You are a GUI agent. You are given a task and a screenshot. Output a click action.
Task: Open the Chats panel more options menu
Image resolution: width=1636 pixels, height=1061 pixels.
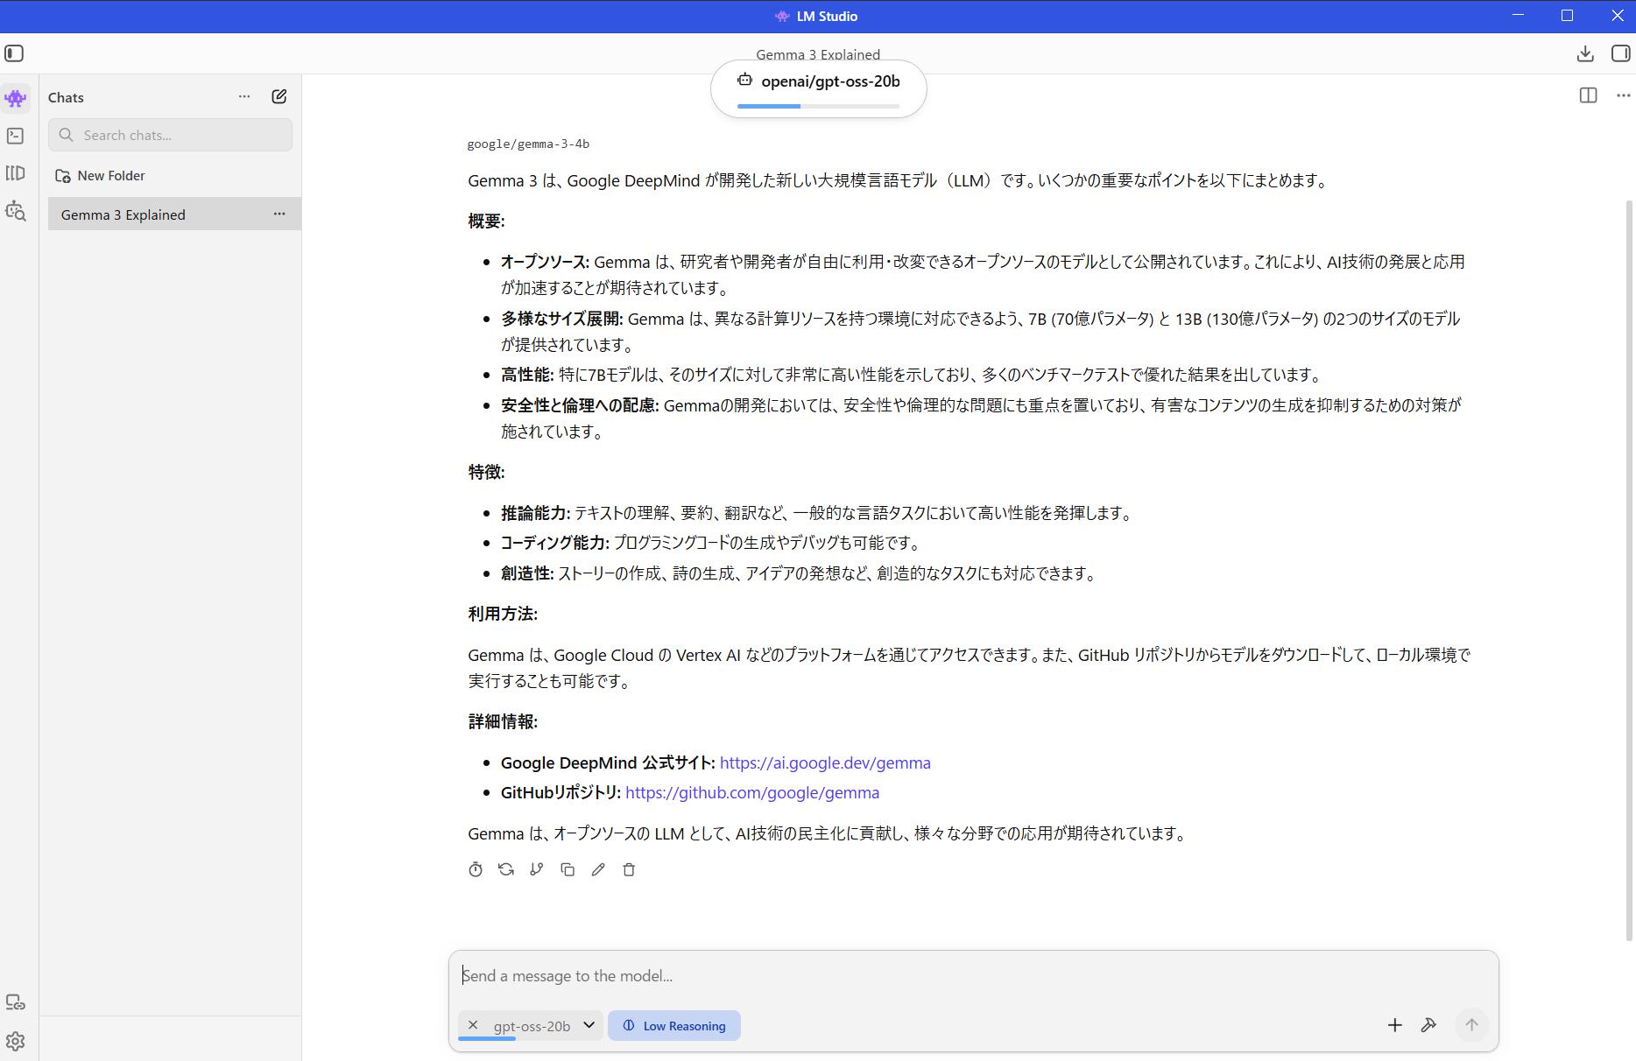244,97
